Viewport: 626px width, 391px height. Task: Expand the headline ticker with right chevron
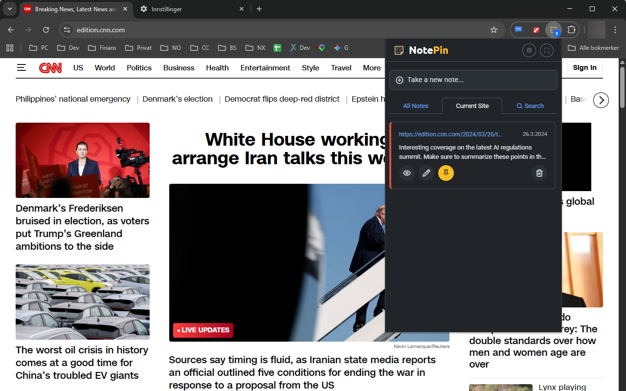coord(601,100)
